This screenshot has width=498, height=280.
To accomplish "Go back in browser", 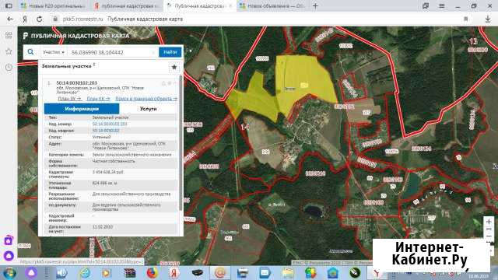I will [10, 19].
